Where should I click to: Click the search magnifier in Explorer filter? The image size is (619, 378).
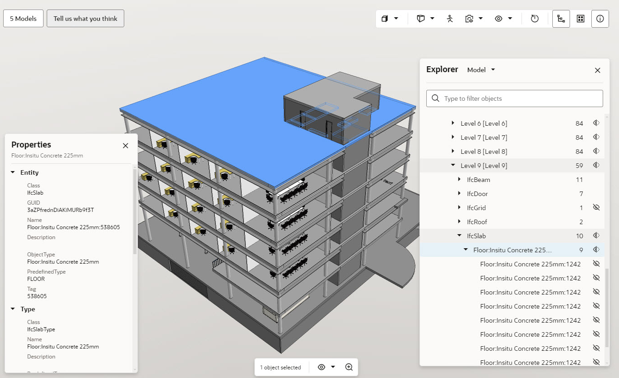pos(436,98)
